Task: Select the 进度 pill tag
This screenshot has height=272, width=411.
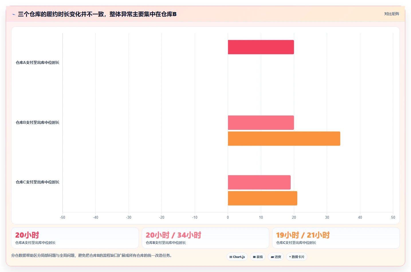Action: (x=276, y=257)
